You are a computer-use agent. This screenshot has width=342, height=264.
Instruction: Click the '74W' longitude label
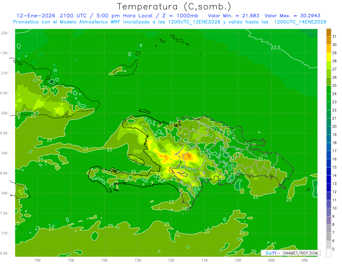click(x=104, y=260)
